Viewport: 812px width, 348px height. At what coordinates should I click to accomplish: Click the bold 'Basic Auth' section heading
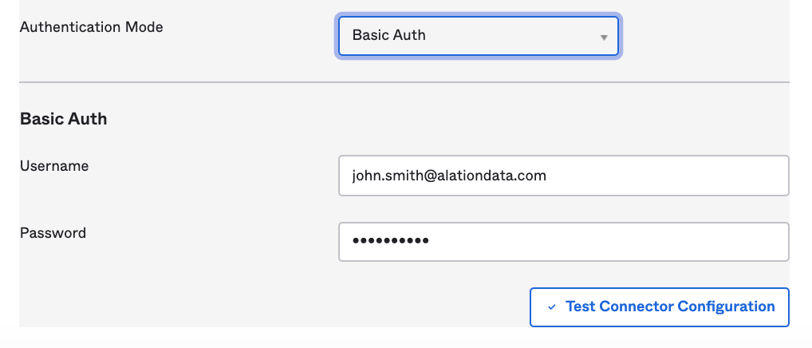(63, 119)
